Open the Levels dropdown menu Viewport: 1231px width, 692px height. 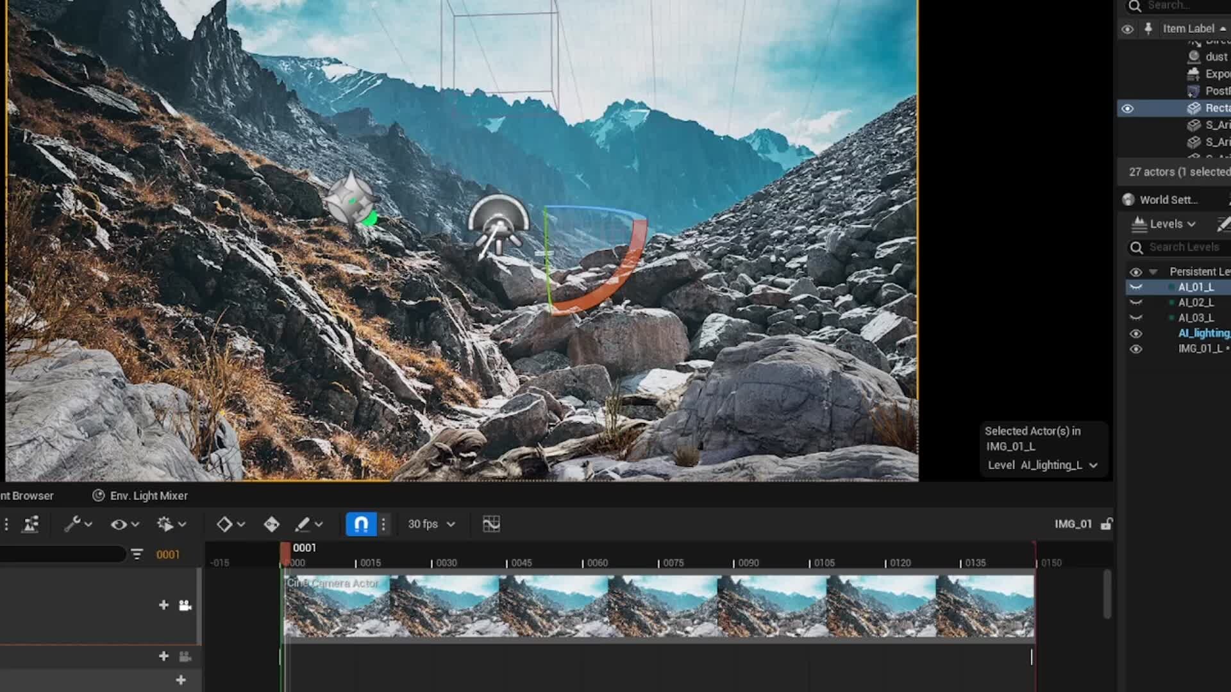(1164, 224)
